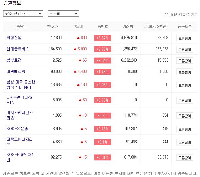Image resolution: width=200 pixels, height=177 pixels.
Task: Click the volume 1,256,472
Action: pyautogui.click(x=129, y=49)
